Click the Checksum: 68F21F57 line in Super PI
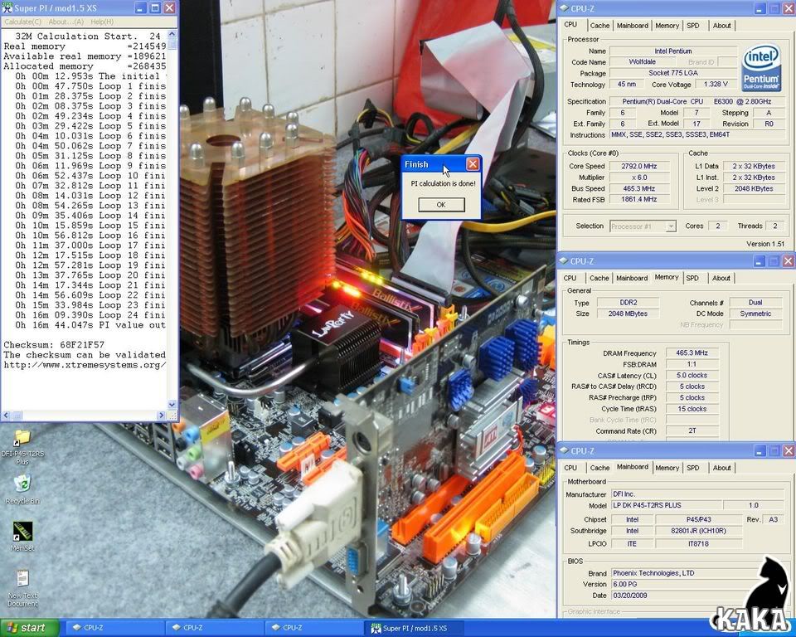This screenshot has width=796, height=637. tap(54, 344)
